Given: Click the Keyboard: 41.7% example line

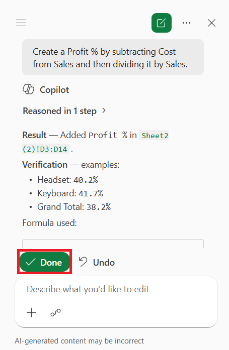Looking at the screenshot, I should [x=70, y=193].
